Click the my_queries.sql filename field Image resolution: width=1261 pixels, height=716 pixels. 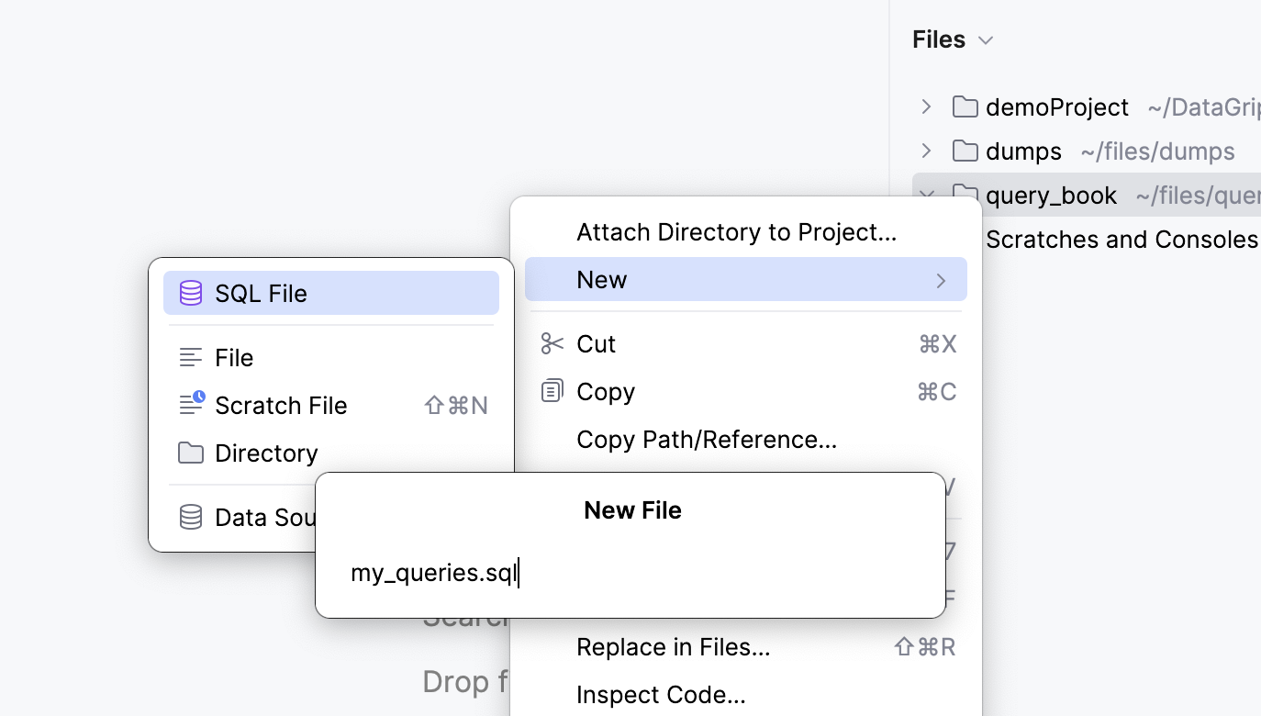[x=434, y=572]
